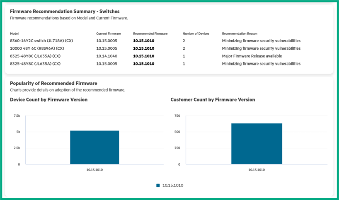The height and width of the screenshot is (200, 339).
Task: Click the blue bar in Device Count chart
Action: 94,147
